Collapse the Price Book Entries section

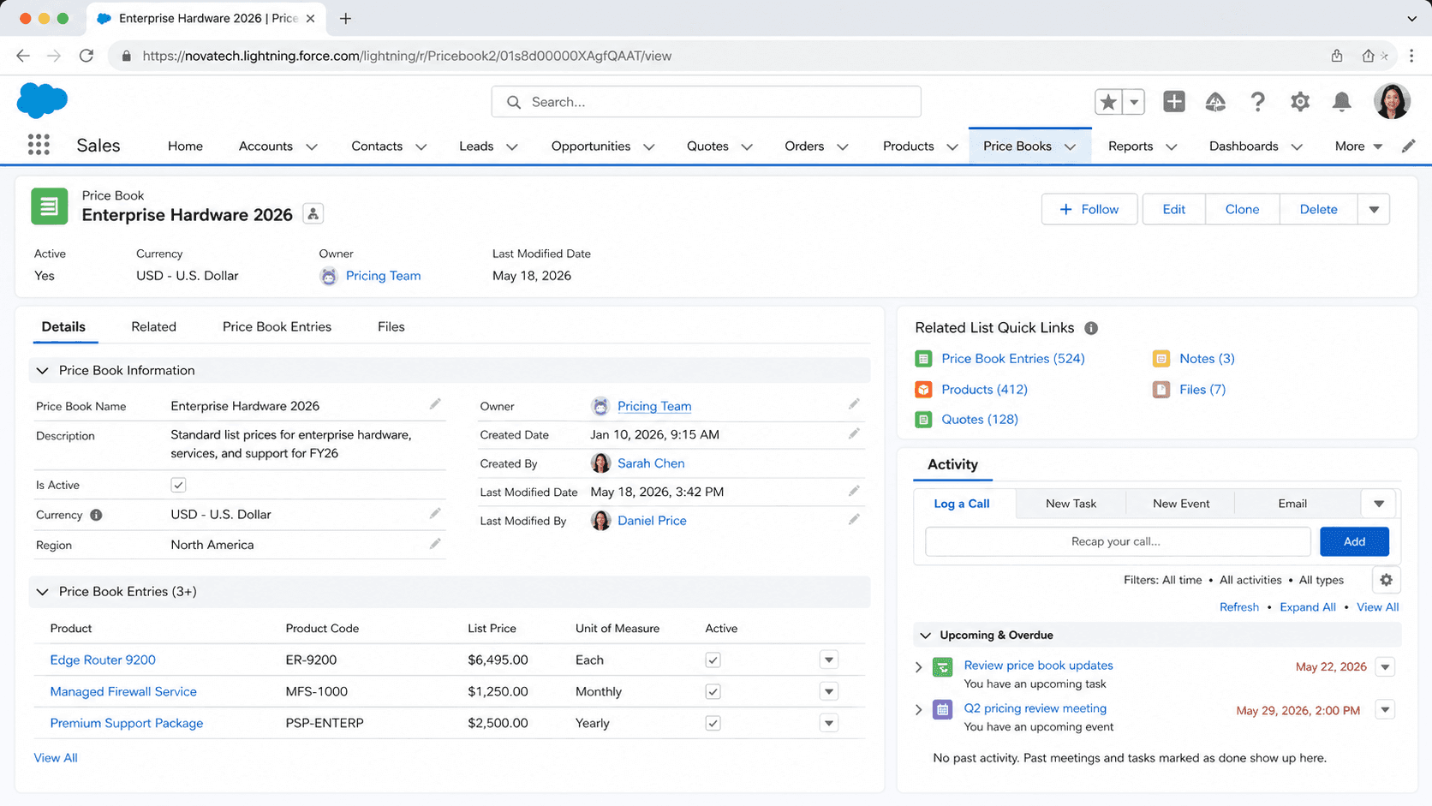[x=42, y=592]
